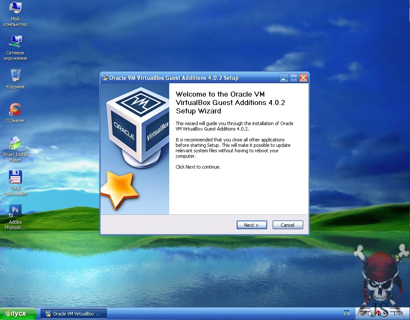This screenshot has width=410, height=320.
Task: Open the EN language indicator
Action: (346, 313)
